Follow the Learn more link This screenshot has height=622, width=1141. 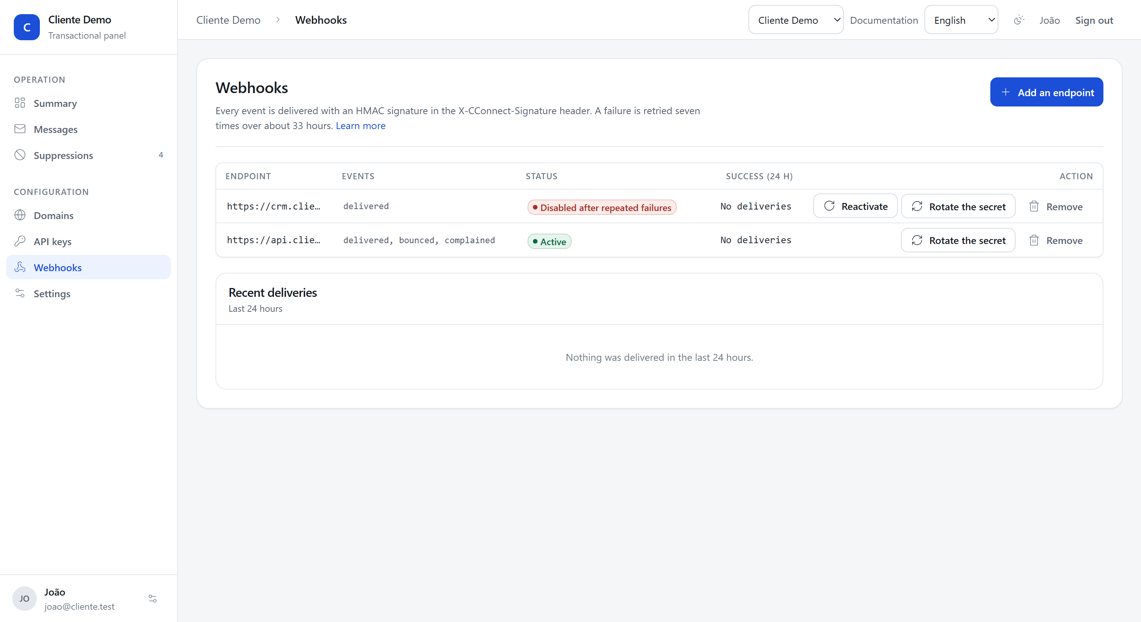(x=360, y=126)
